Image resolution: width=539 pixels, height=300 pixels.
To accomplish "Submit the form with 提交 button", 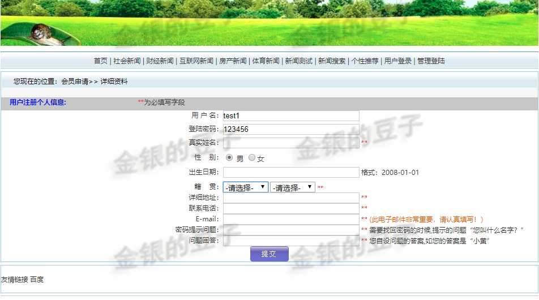I will tap(269, 254).
